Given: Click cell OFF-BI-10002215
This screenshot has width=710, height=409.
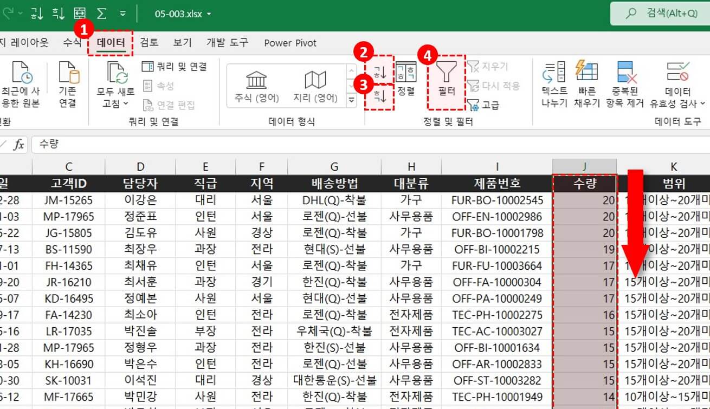Looking at the screenshot, I should click(x=497, y=250).
